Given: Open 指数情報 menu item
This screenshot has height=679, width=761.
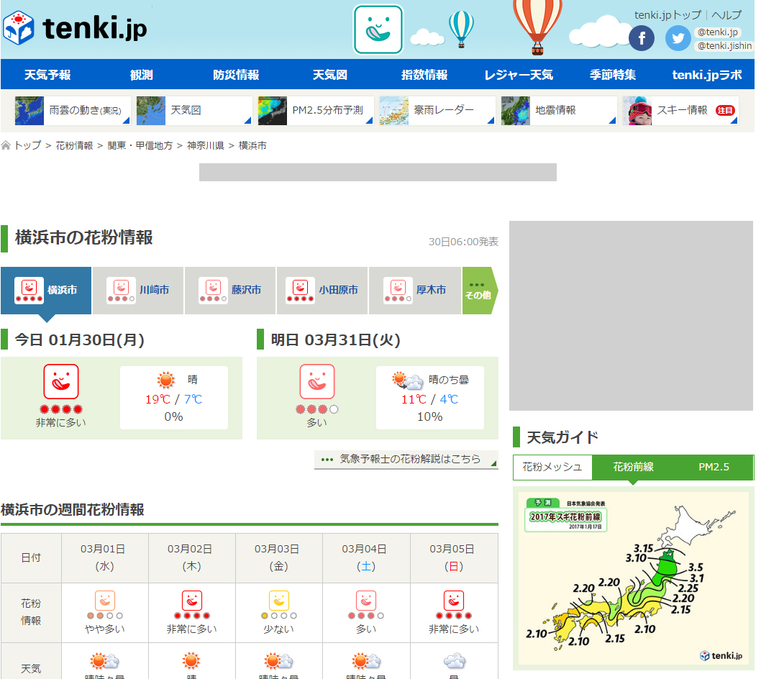Looking at the screenshot, I should tap(424, 75).
